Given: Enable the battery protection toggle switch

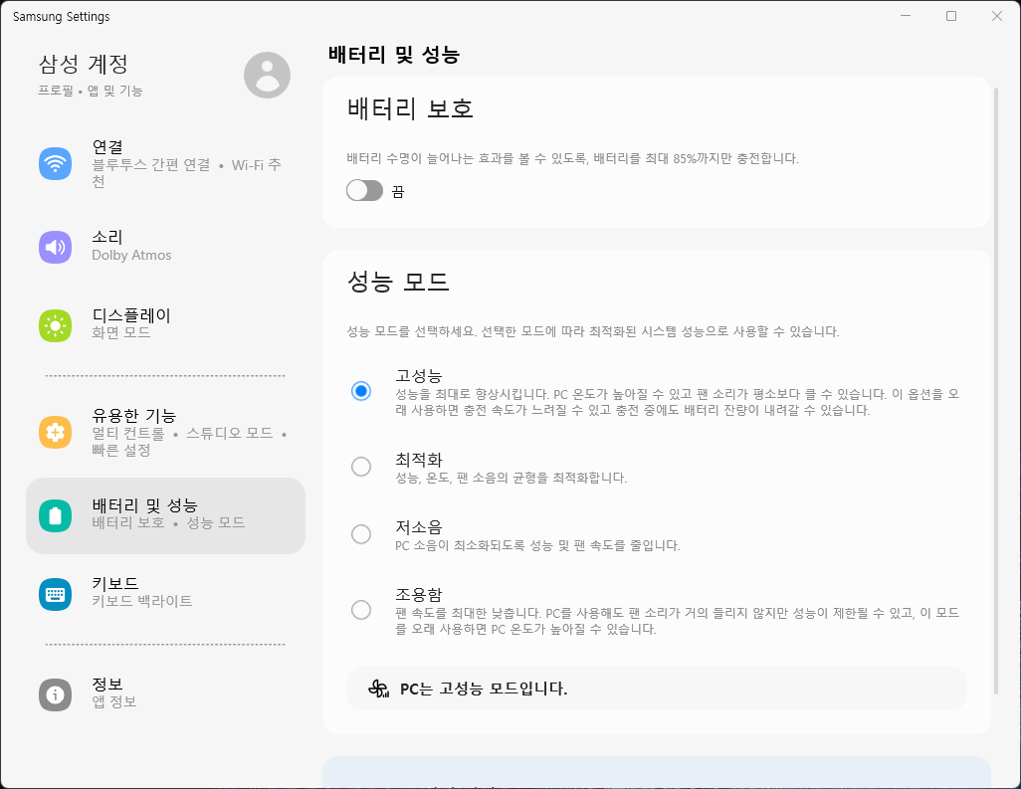Looking at the screenshot, I should point(364,191).
